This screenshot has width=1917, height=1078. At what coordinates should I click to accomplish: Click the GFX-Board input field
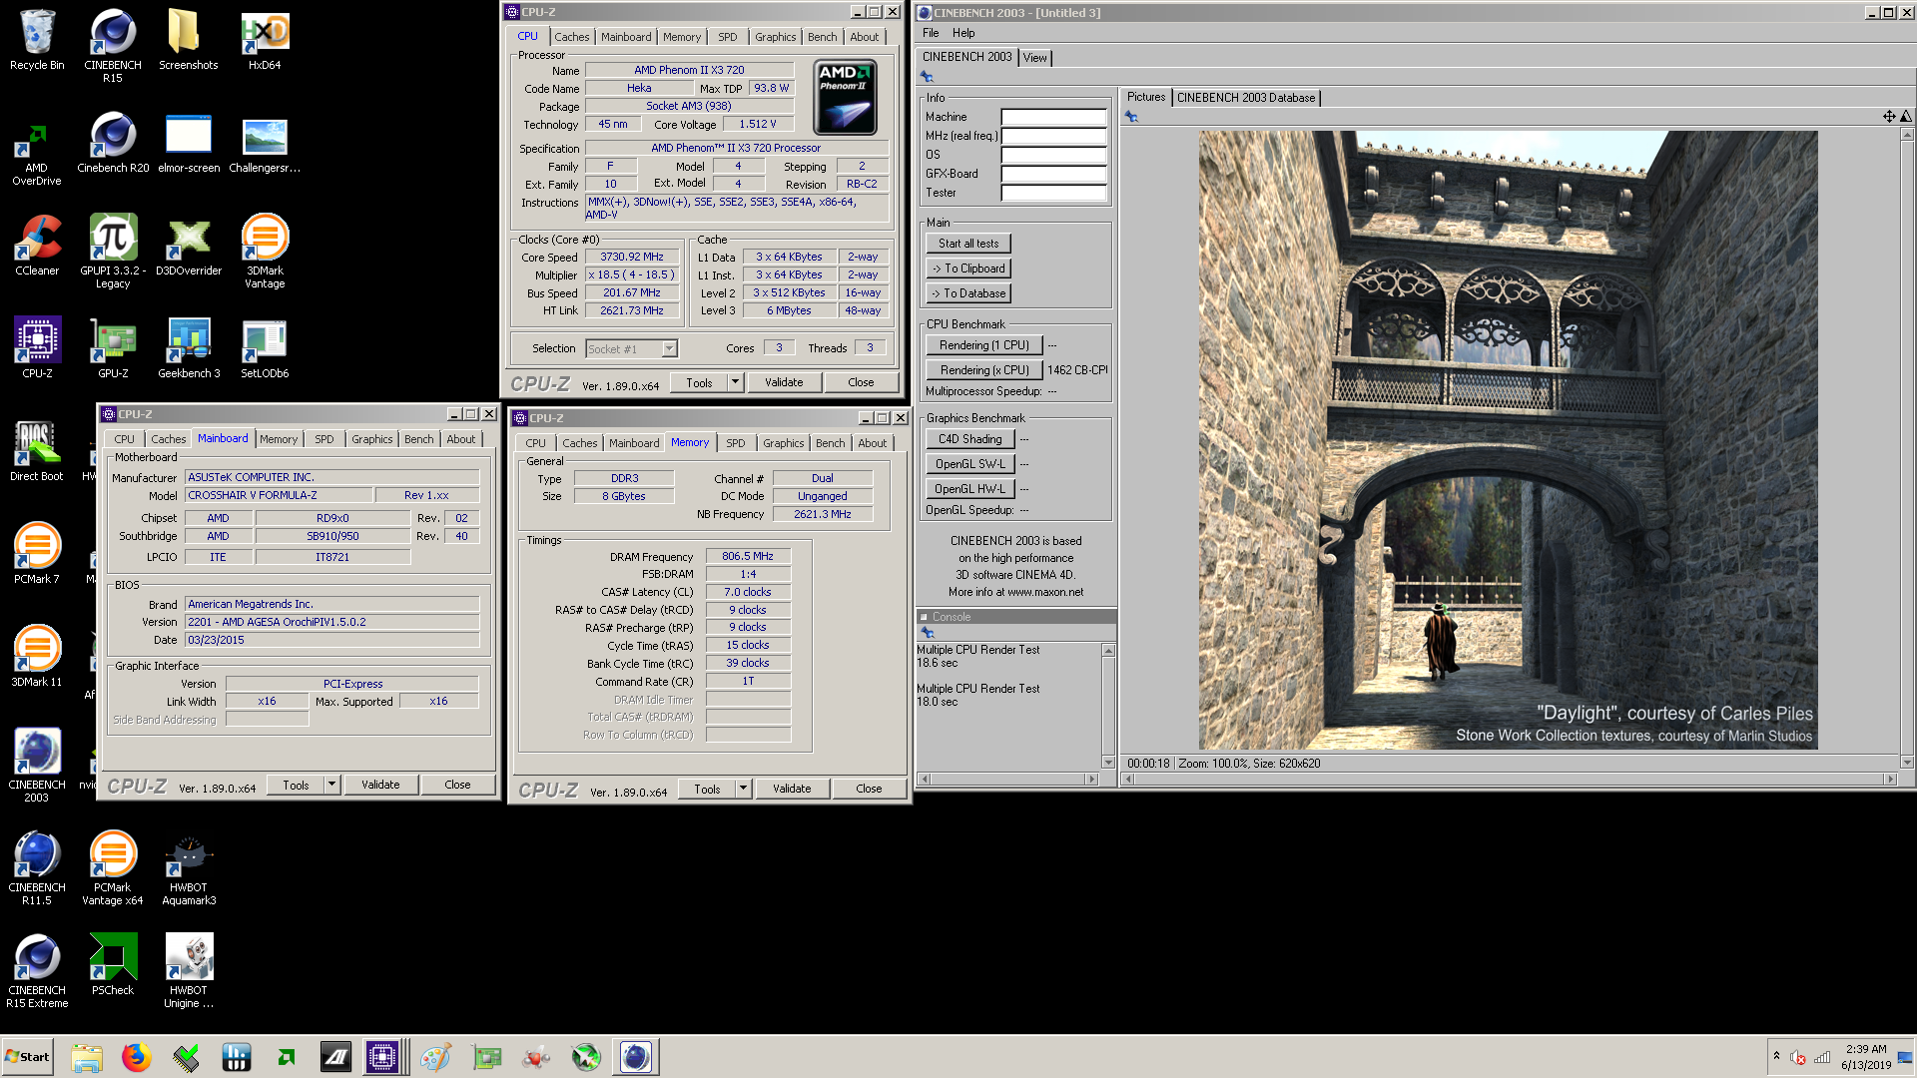point(1053,174)
